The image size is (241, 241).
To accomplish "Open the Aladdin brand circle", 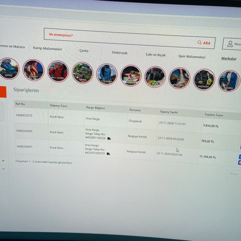I will pos(229,81).
